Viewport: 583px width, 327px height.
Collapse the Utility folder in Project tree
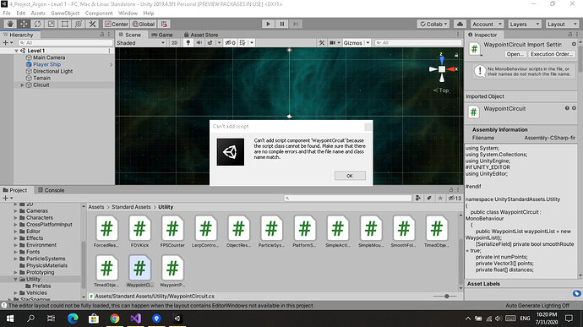tap(15, 279)
